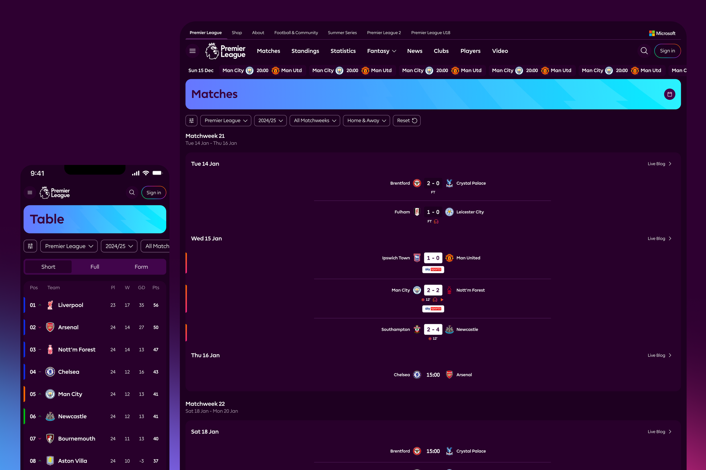This screenshot has height=470, width=706.
Task: Open search in the desktop header
Action: tap(644, 51)
